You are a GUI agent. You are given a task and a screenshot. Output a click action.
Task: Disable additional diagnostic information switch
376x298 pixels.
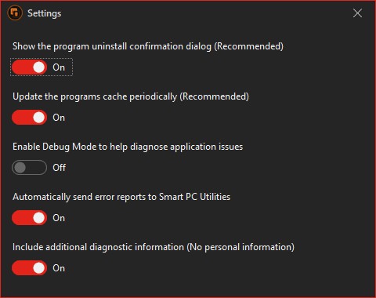[29, 268]
